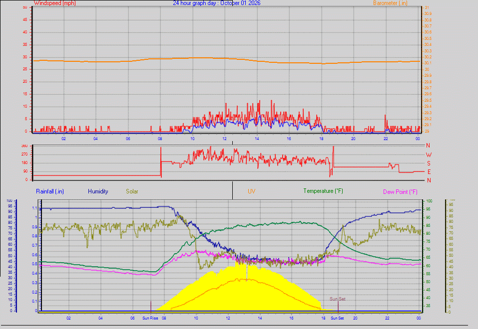Click the 'Barometer (.in)' axis label
Viewport: 478px width, 329px height.
pyautogui.click(x=390, y=3)
